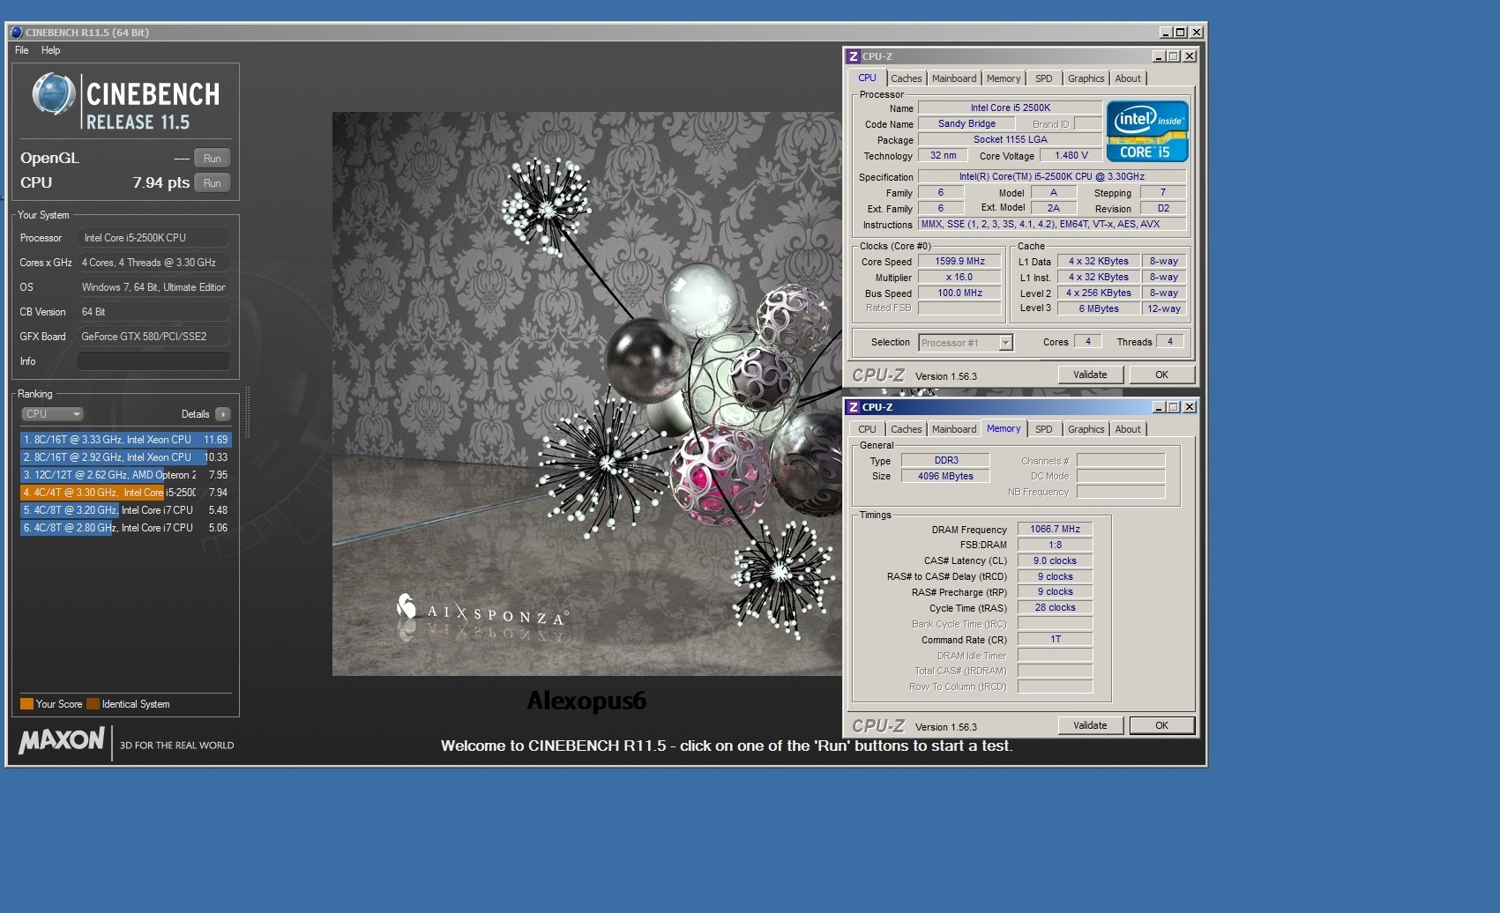Select ranking entry 12C/12T AMD Opteron
The height and width of the screenshot is (913, 1500).
click(125, 475)
